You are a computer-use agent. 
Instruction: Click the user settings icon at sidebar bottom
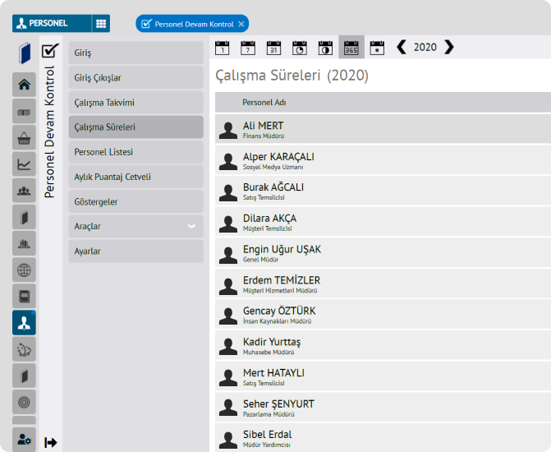pos(24,440)
